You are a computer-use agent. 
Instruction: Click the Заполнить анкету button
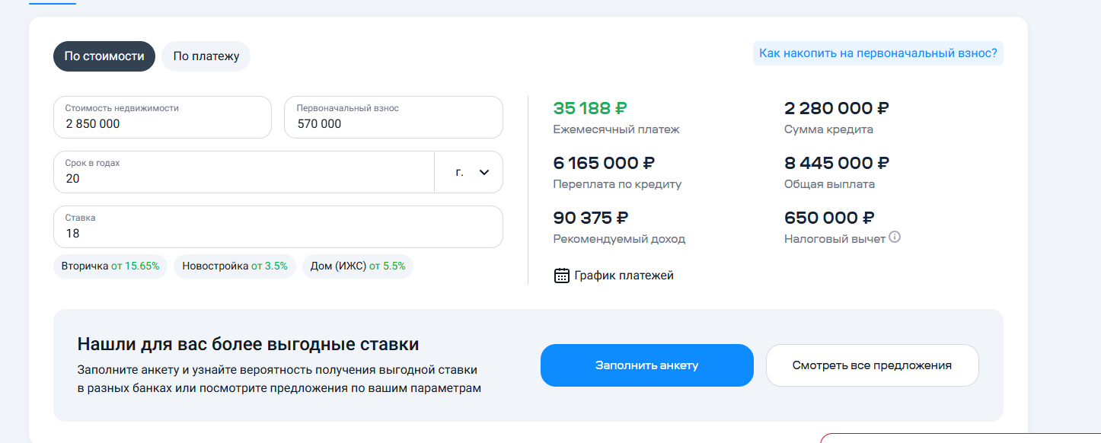(647, 365)
